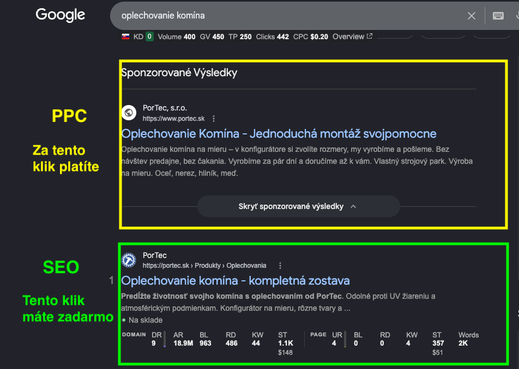
Task: Click the external-link icon next to Overview
Action: click(x=370, y=36)
